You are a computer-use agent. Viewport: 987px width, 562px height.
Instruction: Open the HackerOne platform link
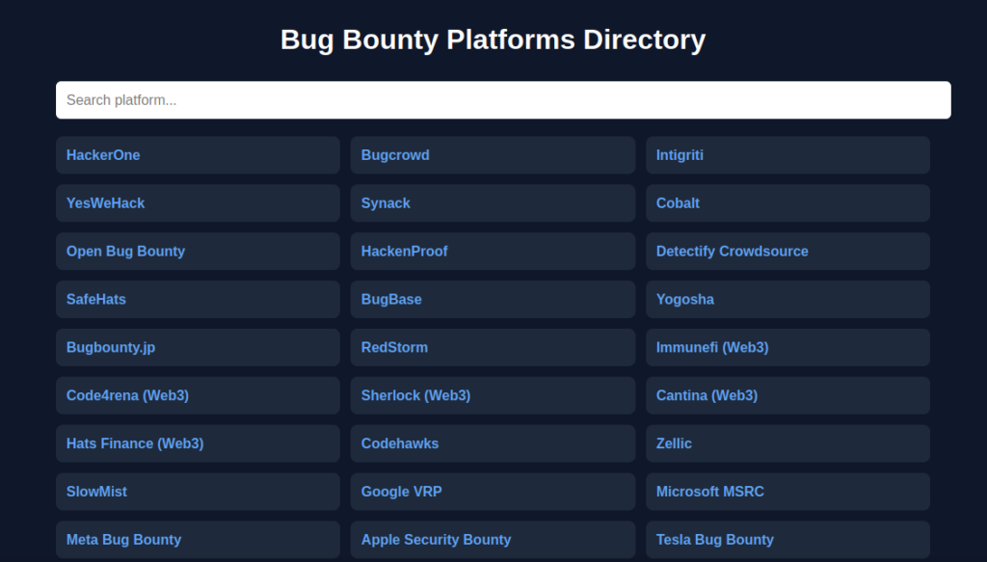[103, 155]
